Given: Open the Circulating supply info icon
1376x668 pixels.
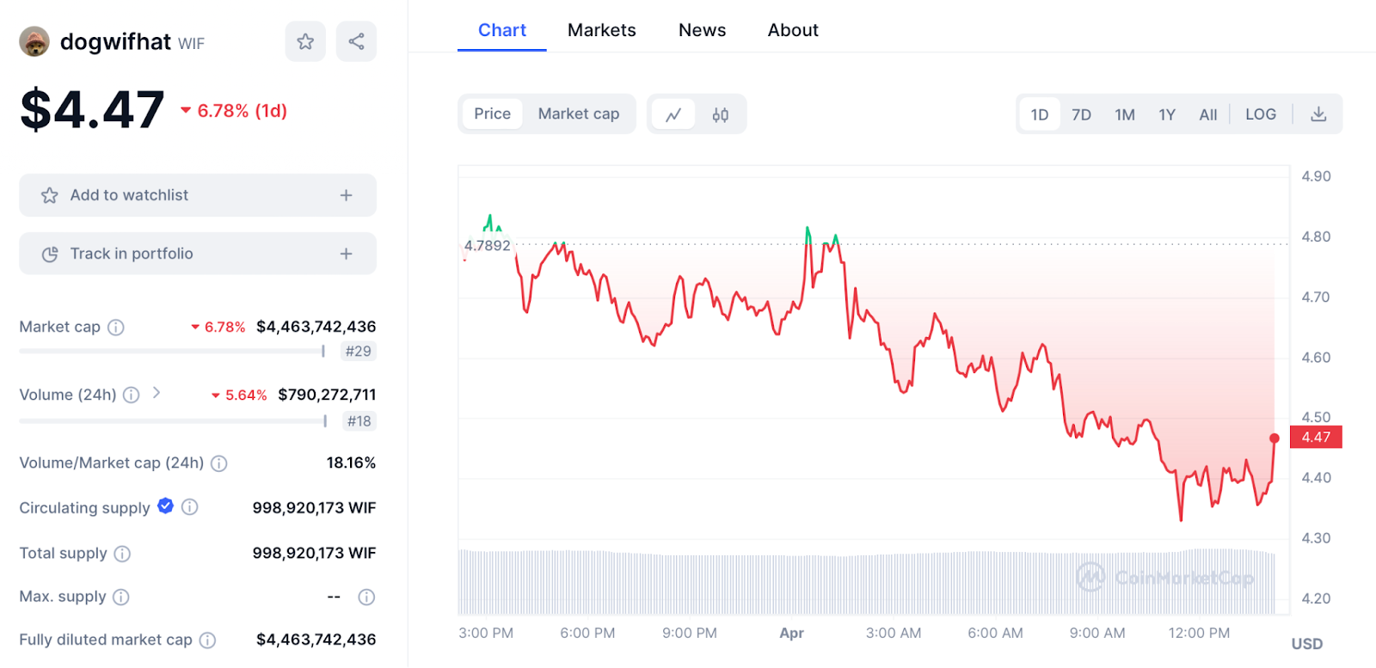Looking at the screenshot, I should coord(190,507).
